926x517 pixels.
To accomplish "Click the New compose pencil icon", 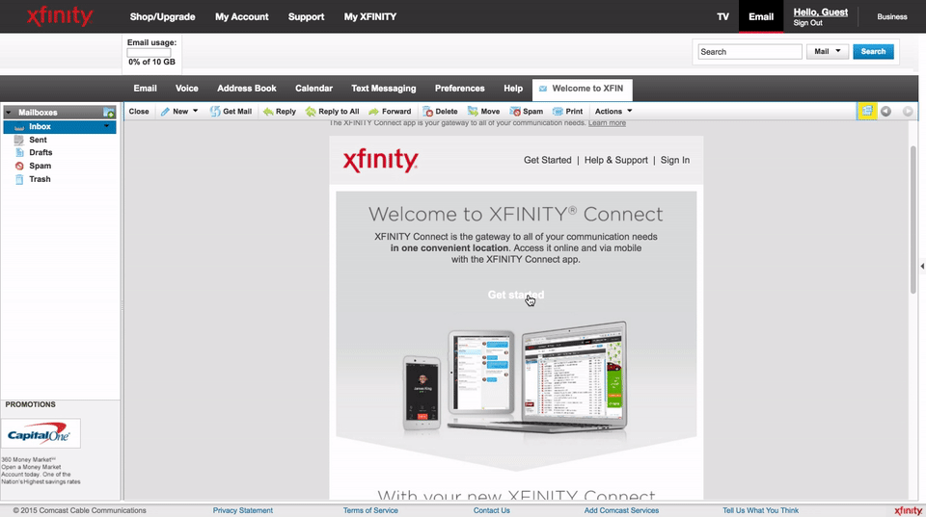I will click(165, 112).
